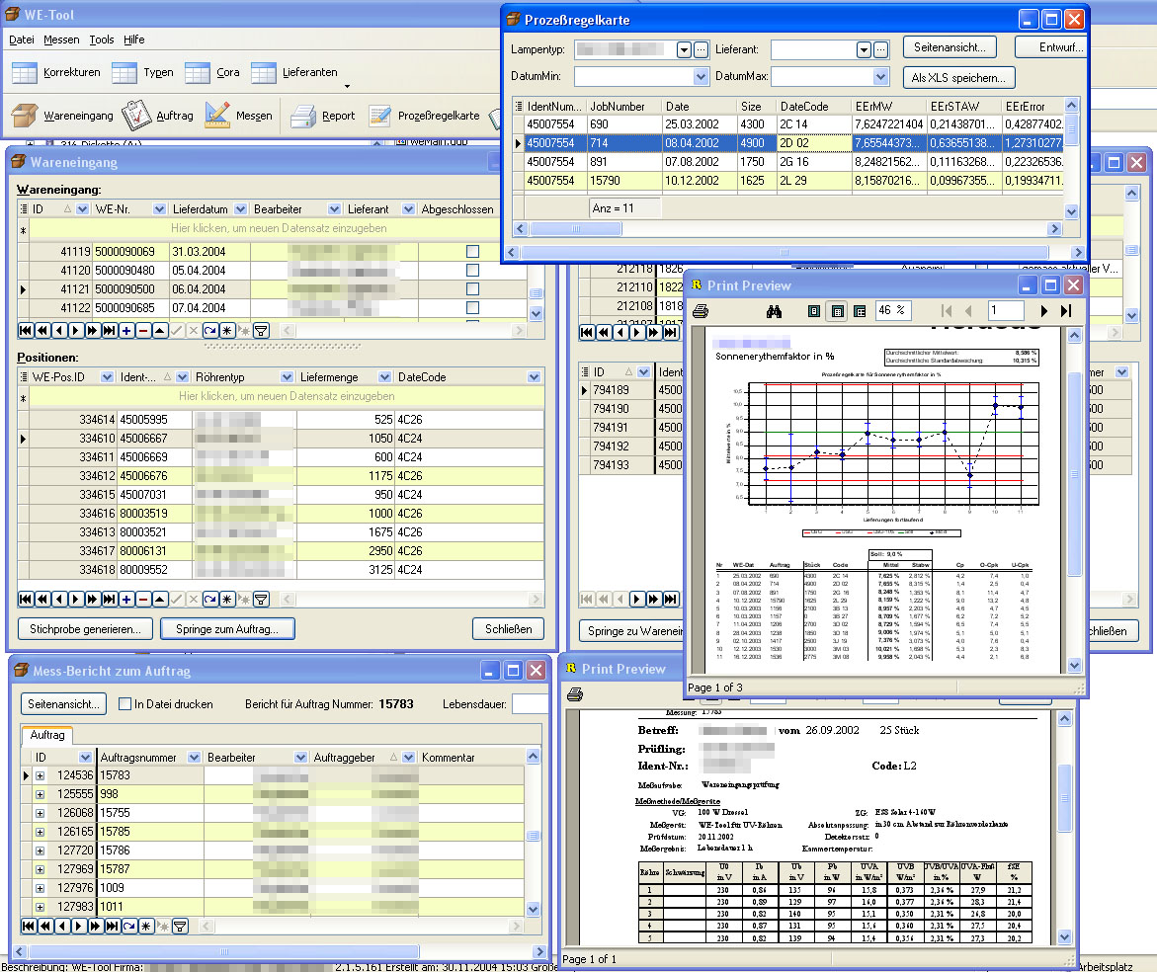Delete record in Wareneingang navigator
The height and width of the screenshot is (972, 1157).
pos(143,330)
